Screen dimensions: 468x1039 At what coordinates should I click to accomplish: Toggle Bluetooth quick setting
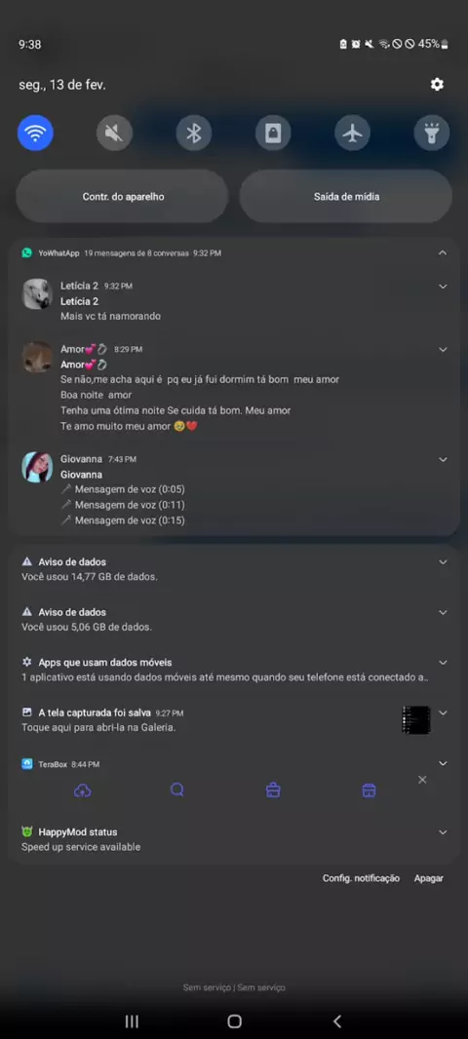(x=194, y=134)
